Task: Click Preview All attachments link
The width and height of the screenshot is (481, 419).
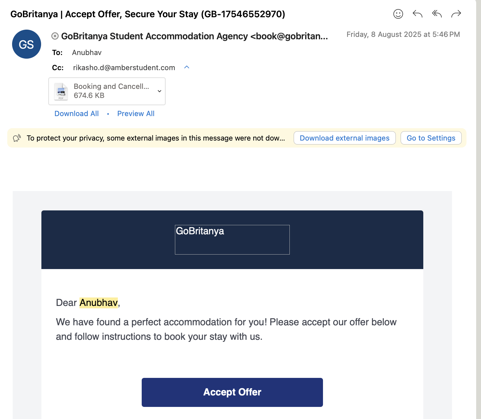Action: point(136,114)
